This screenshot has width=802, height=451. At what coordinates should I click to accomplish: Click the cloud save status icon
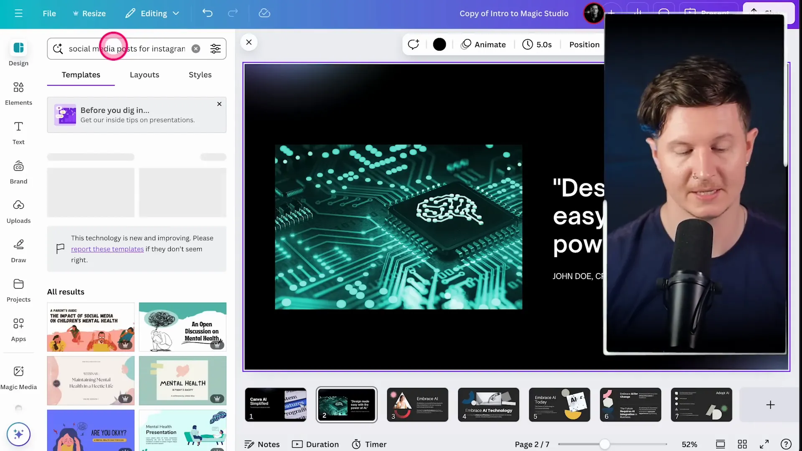click(x=264, y=13)
